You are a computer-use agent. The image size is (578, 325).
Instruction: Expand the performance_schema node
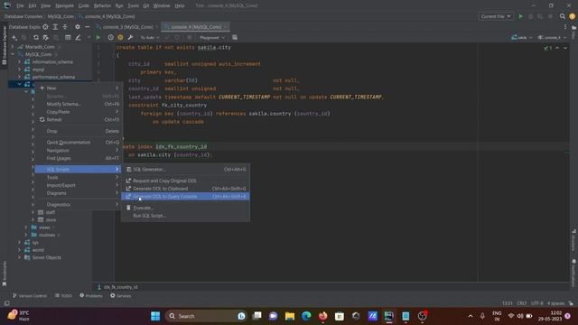pyautogui.click(x=20, y=77)
